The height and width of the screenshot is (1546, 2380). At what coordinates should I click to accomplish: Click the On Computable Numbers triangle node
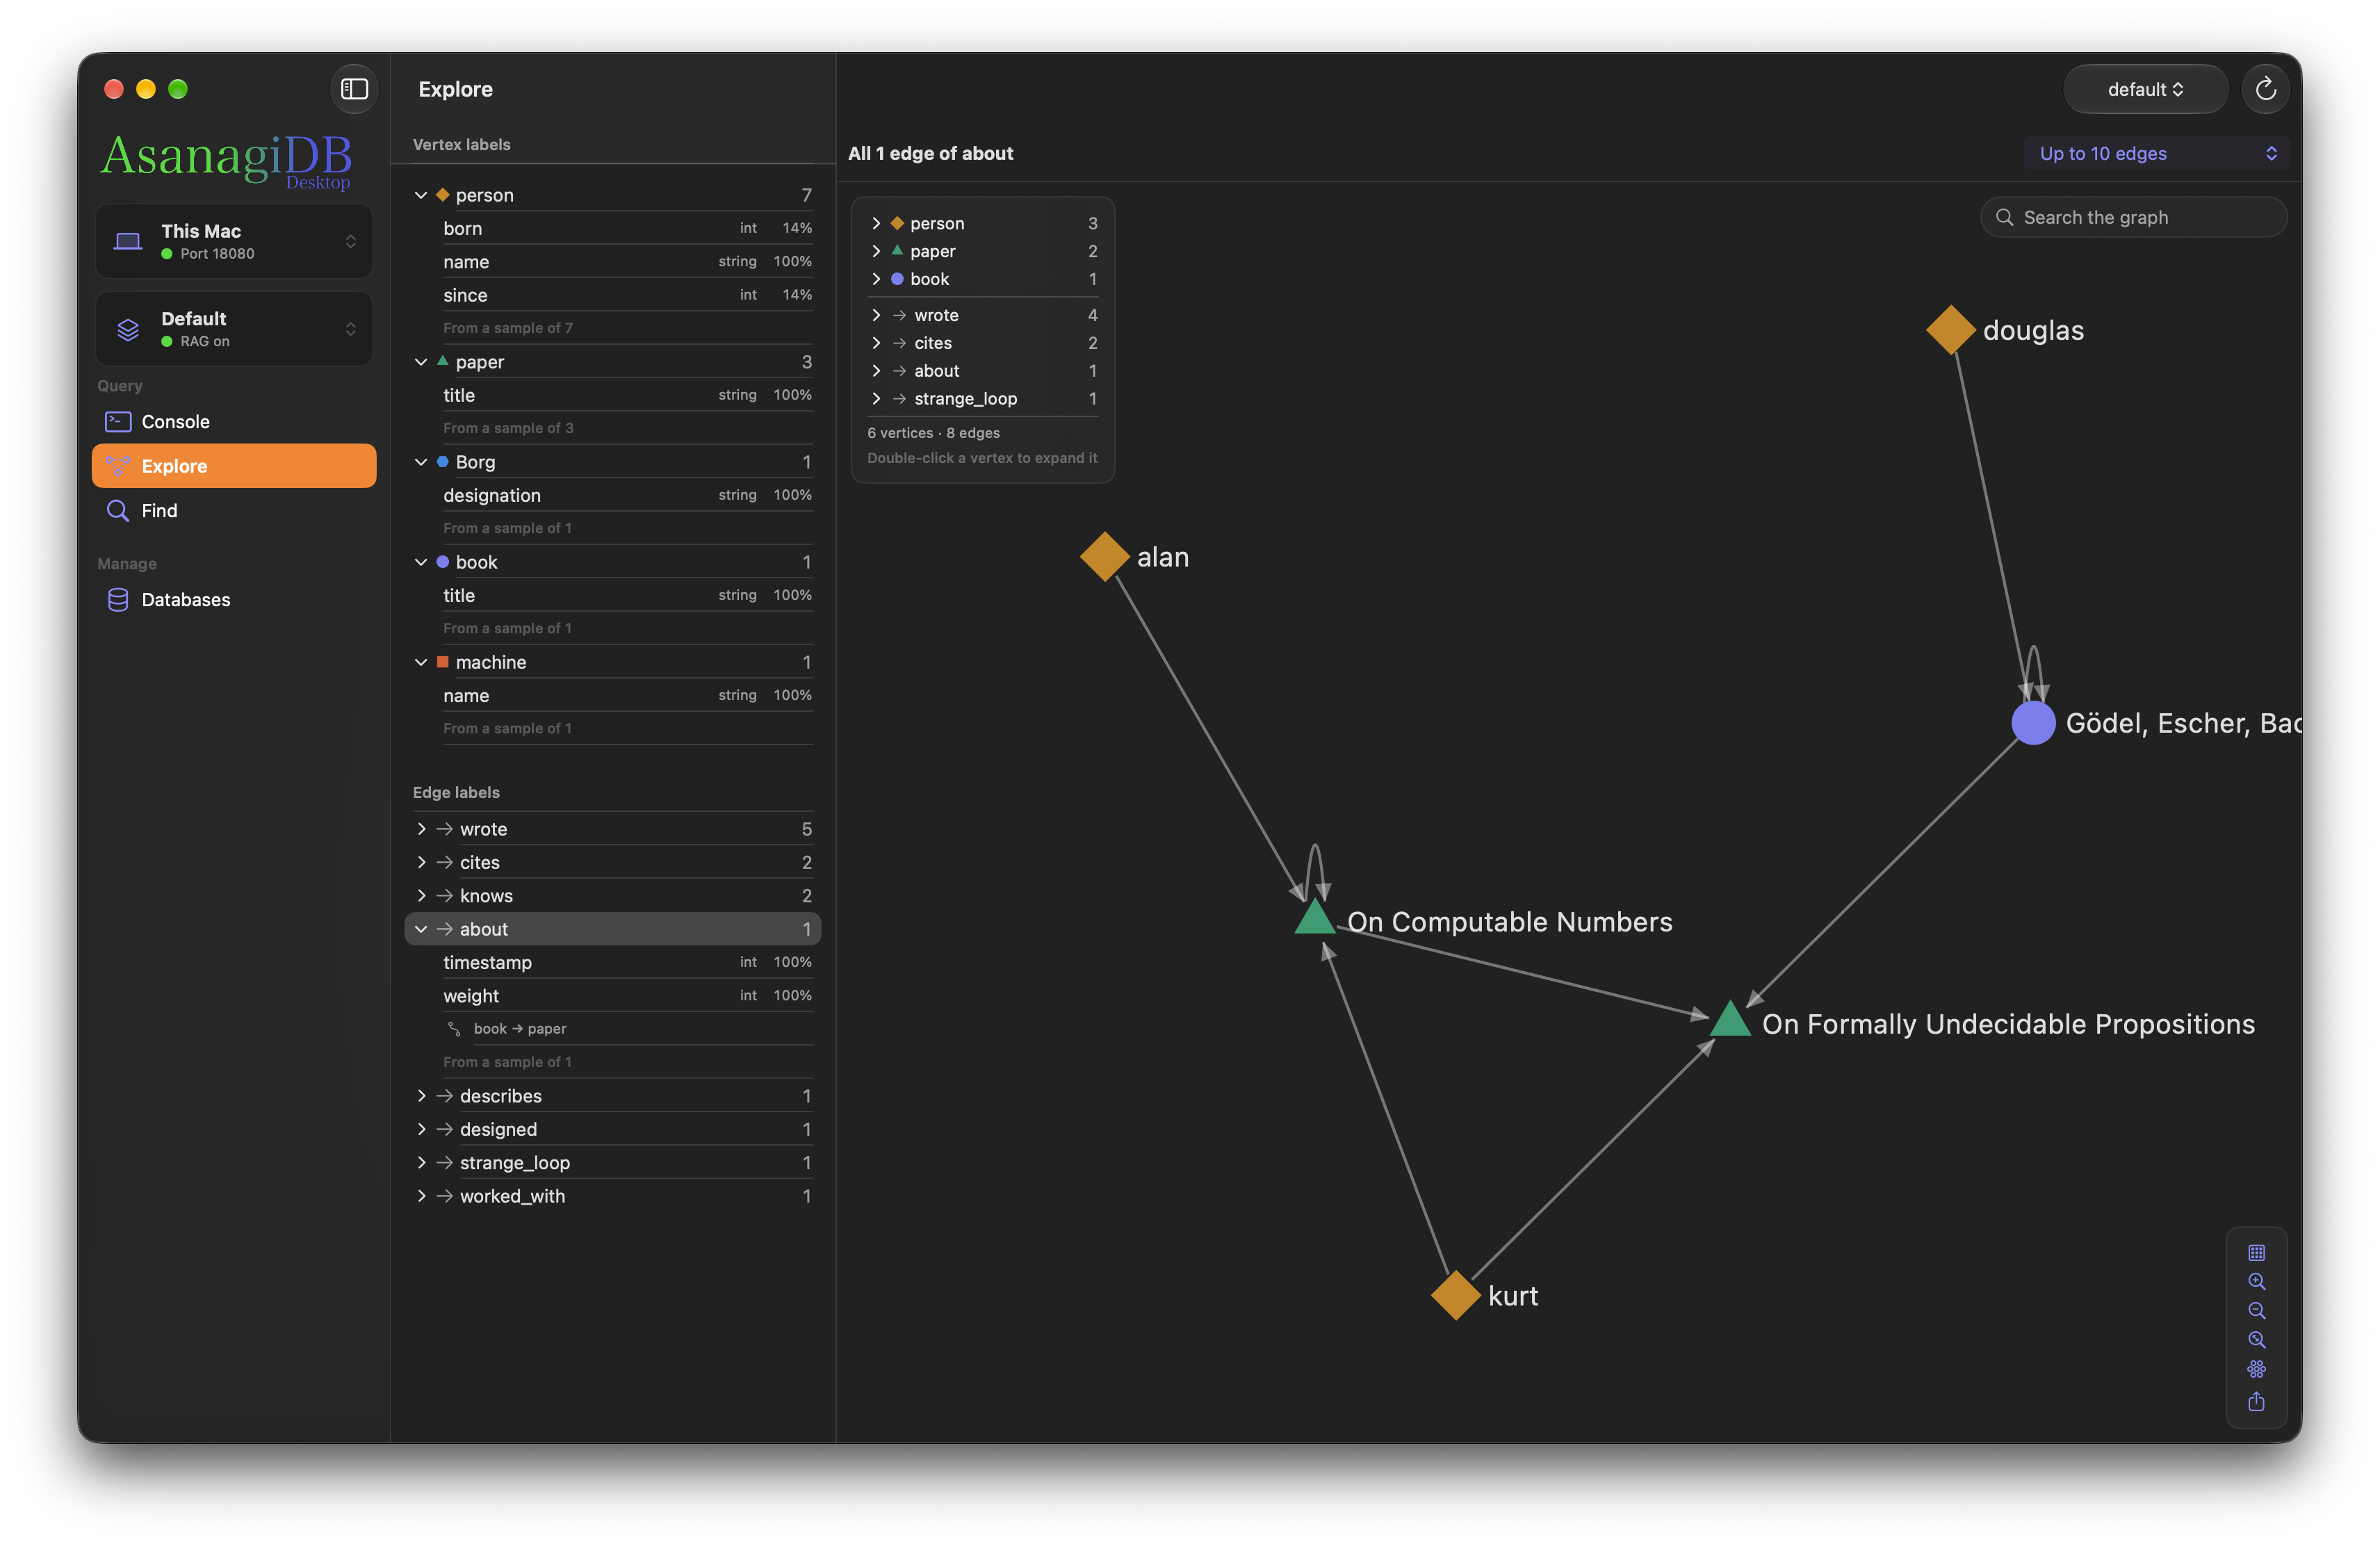coord(1315,917)
